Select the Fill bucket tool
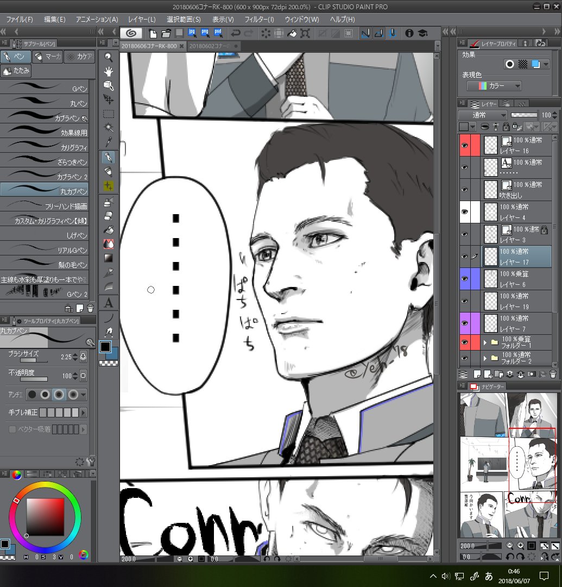The width and height of the screenshot is (562, 587). pyautogui.click(x=109, y=230)
